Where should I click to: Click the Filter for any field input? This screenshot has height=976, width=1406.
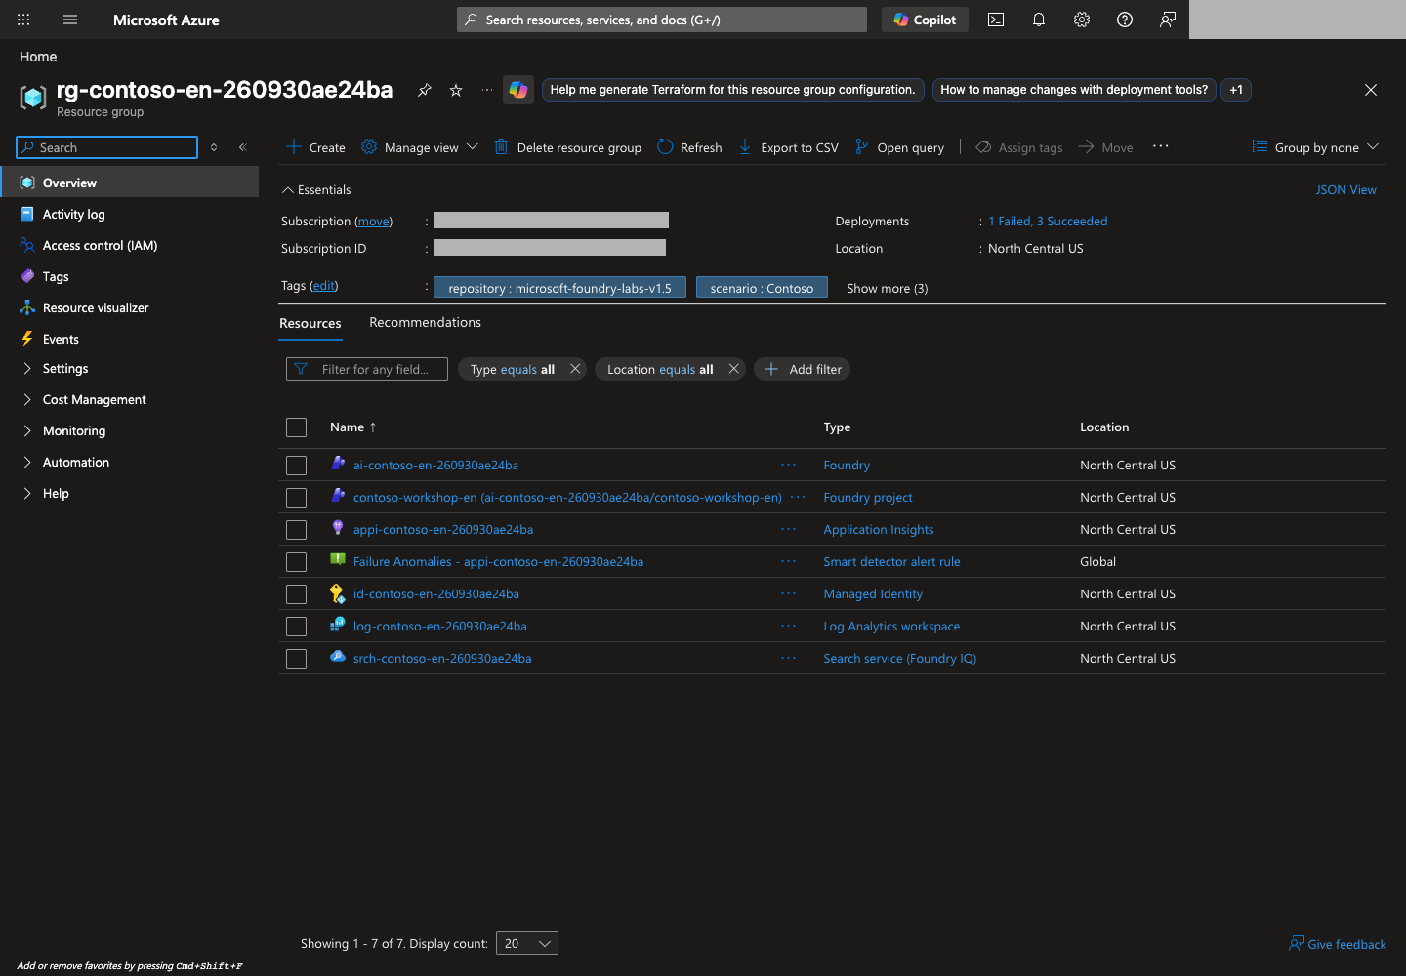pos(367,369)
